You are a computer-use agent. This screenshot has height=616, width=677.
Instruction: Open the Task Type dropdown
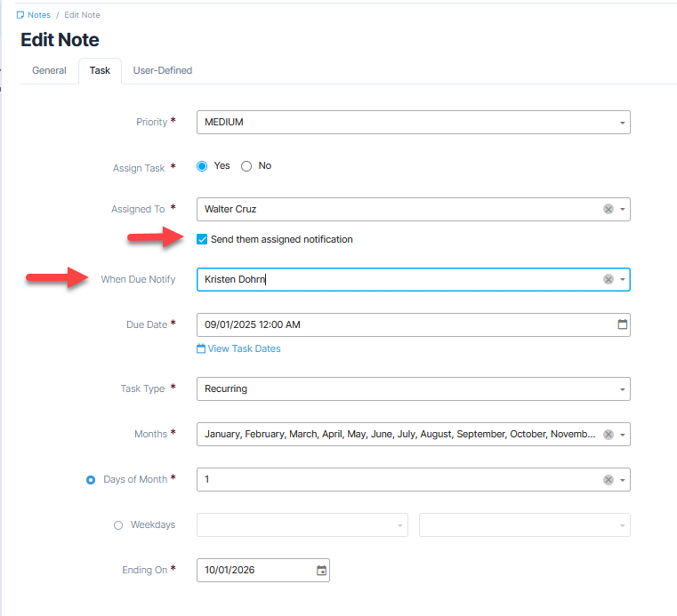pos(623,389)
